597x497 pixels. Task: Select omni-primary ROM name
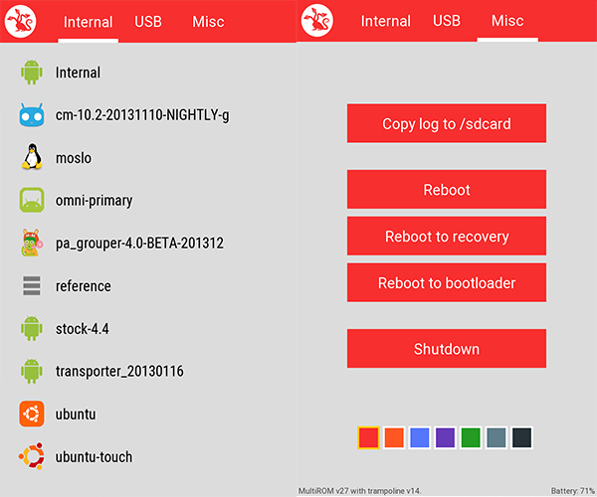95,201
